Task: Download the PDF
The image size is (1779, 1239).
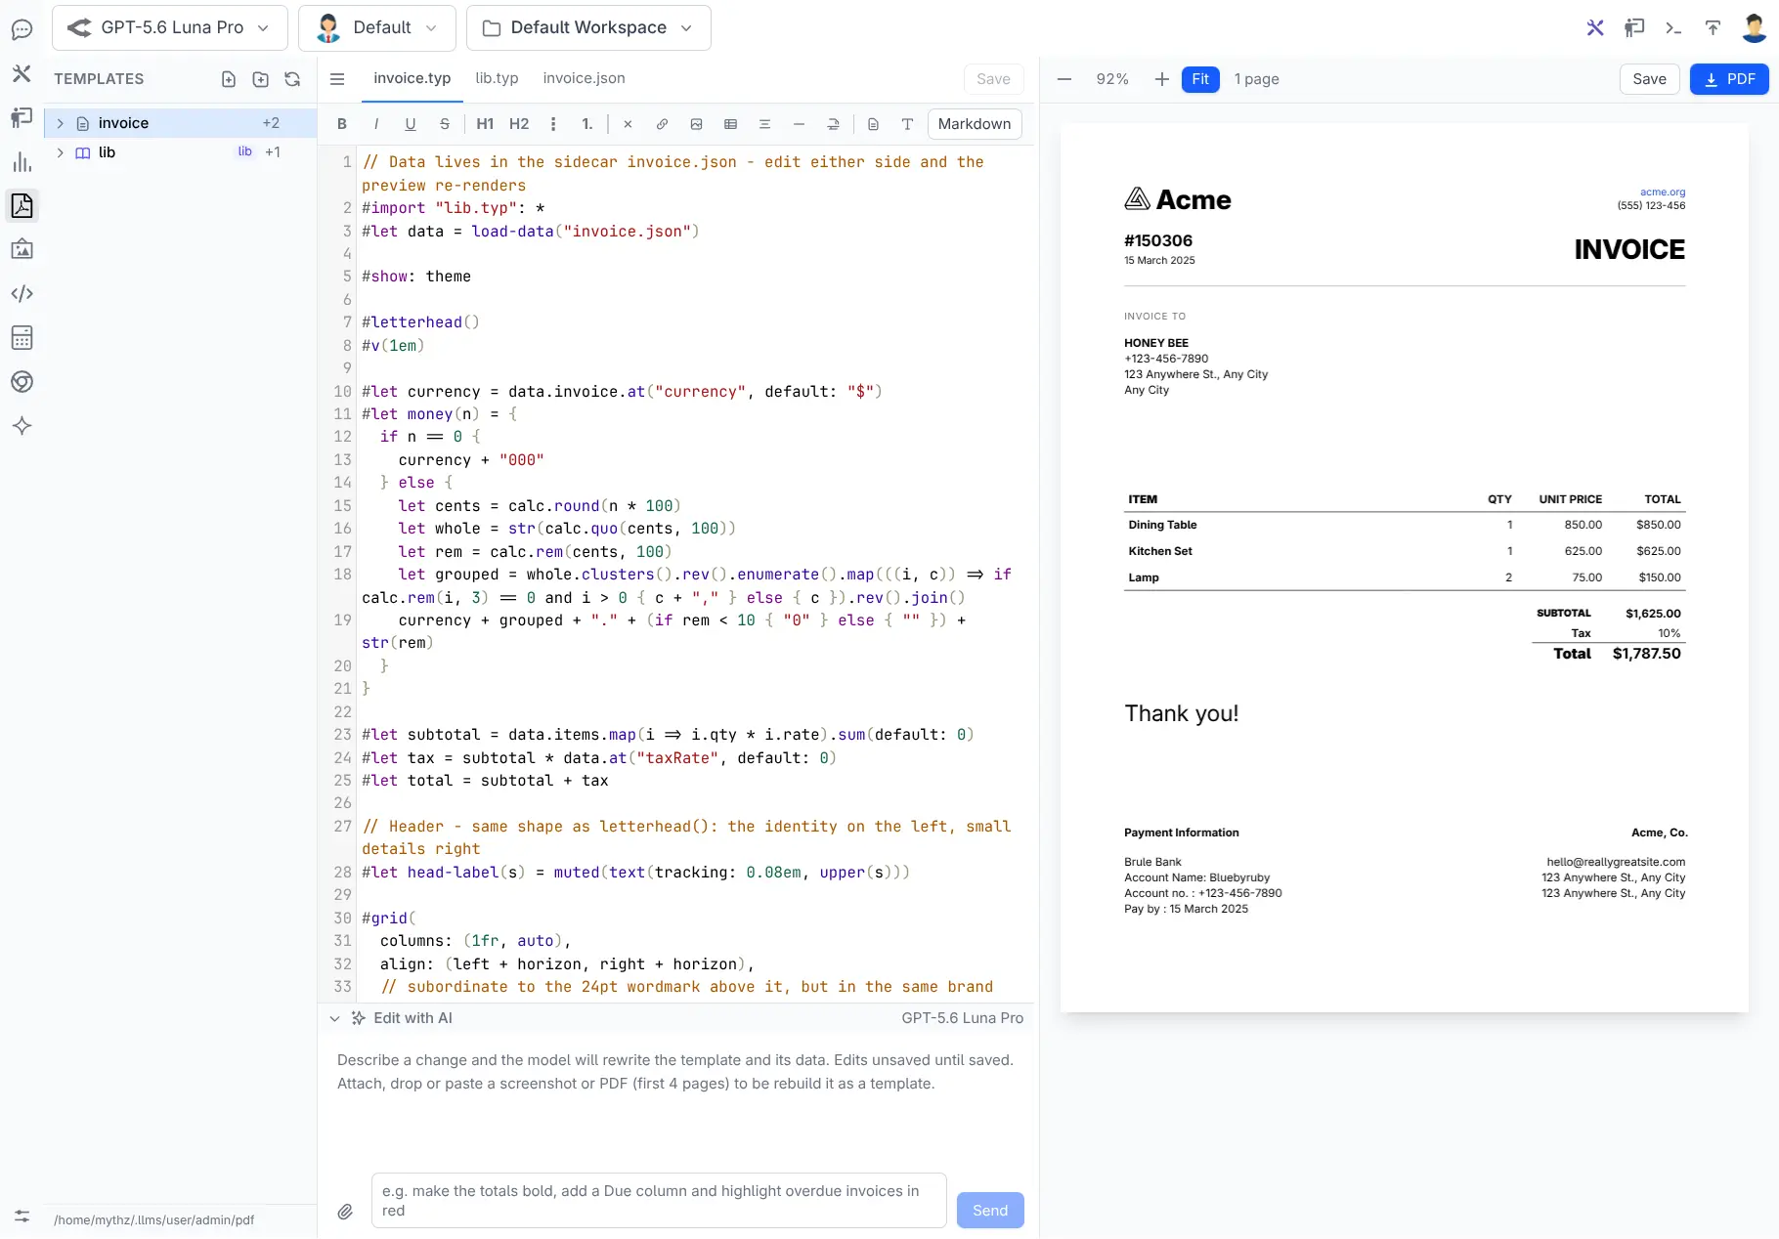Action: point(1729,79)
